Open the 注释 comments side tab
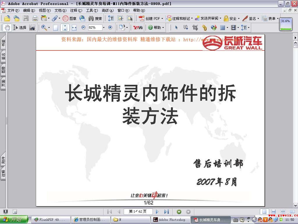The image size is (298, 224). (3, 174)
